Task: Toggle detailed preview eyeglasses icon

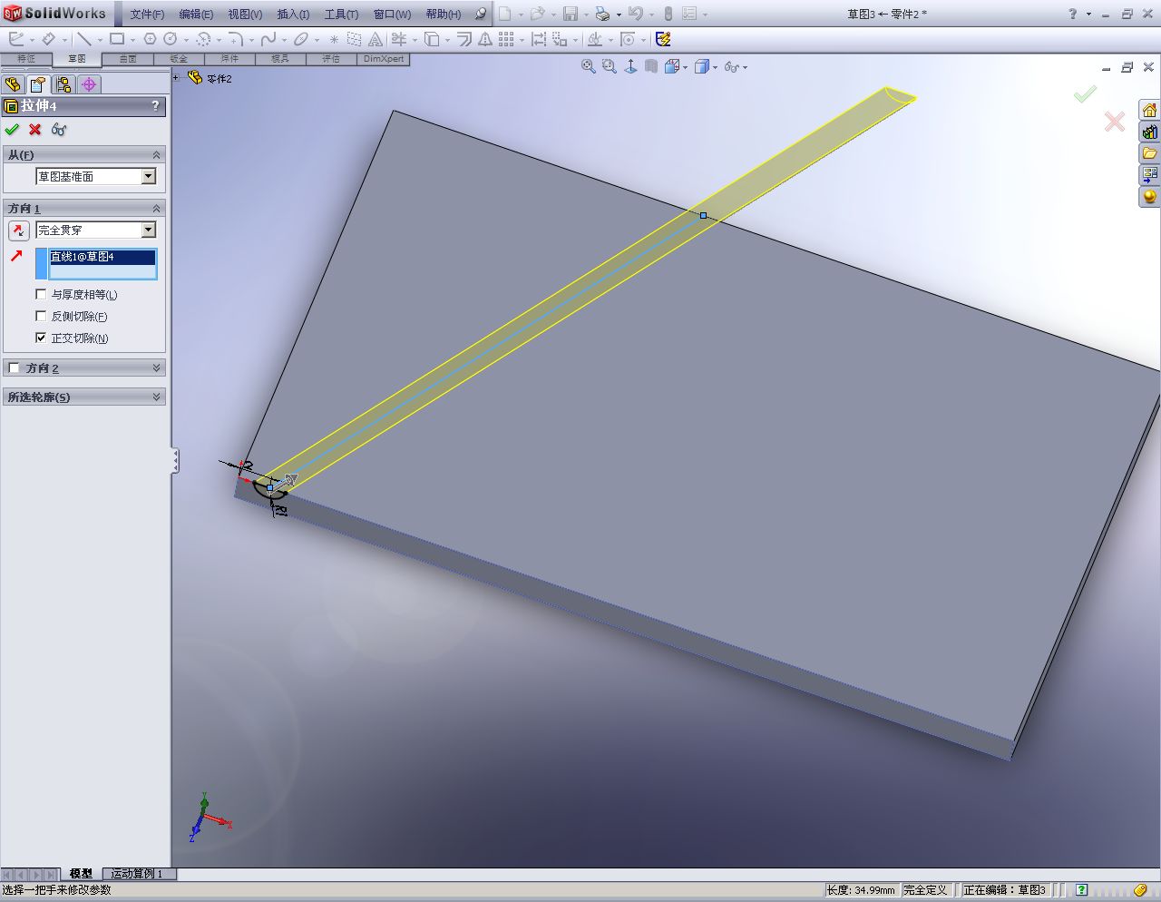Action: click(x=59, y=129)
